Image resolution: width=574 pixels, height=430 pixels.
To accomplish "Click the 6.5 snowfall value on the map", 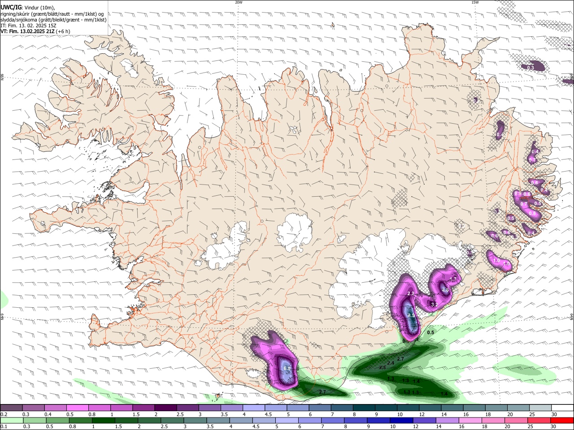I will [x=287, y=368].
